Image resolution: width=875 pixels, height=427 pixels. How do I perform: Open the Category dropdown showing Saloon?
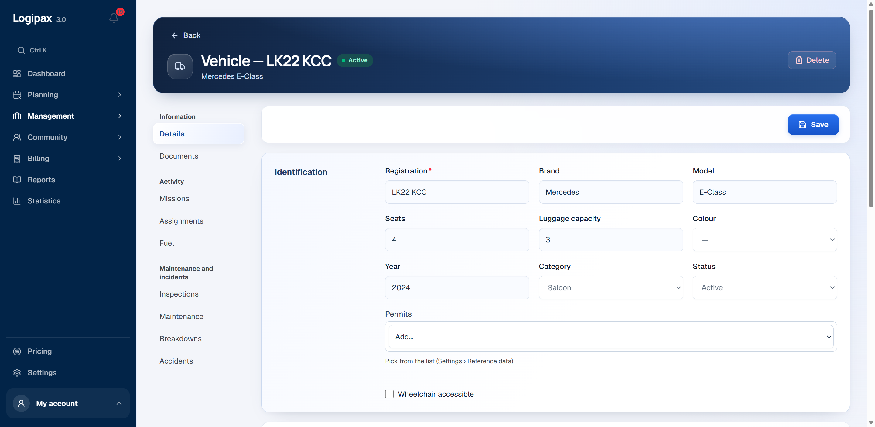(x=611, y=287)
